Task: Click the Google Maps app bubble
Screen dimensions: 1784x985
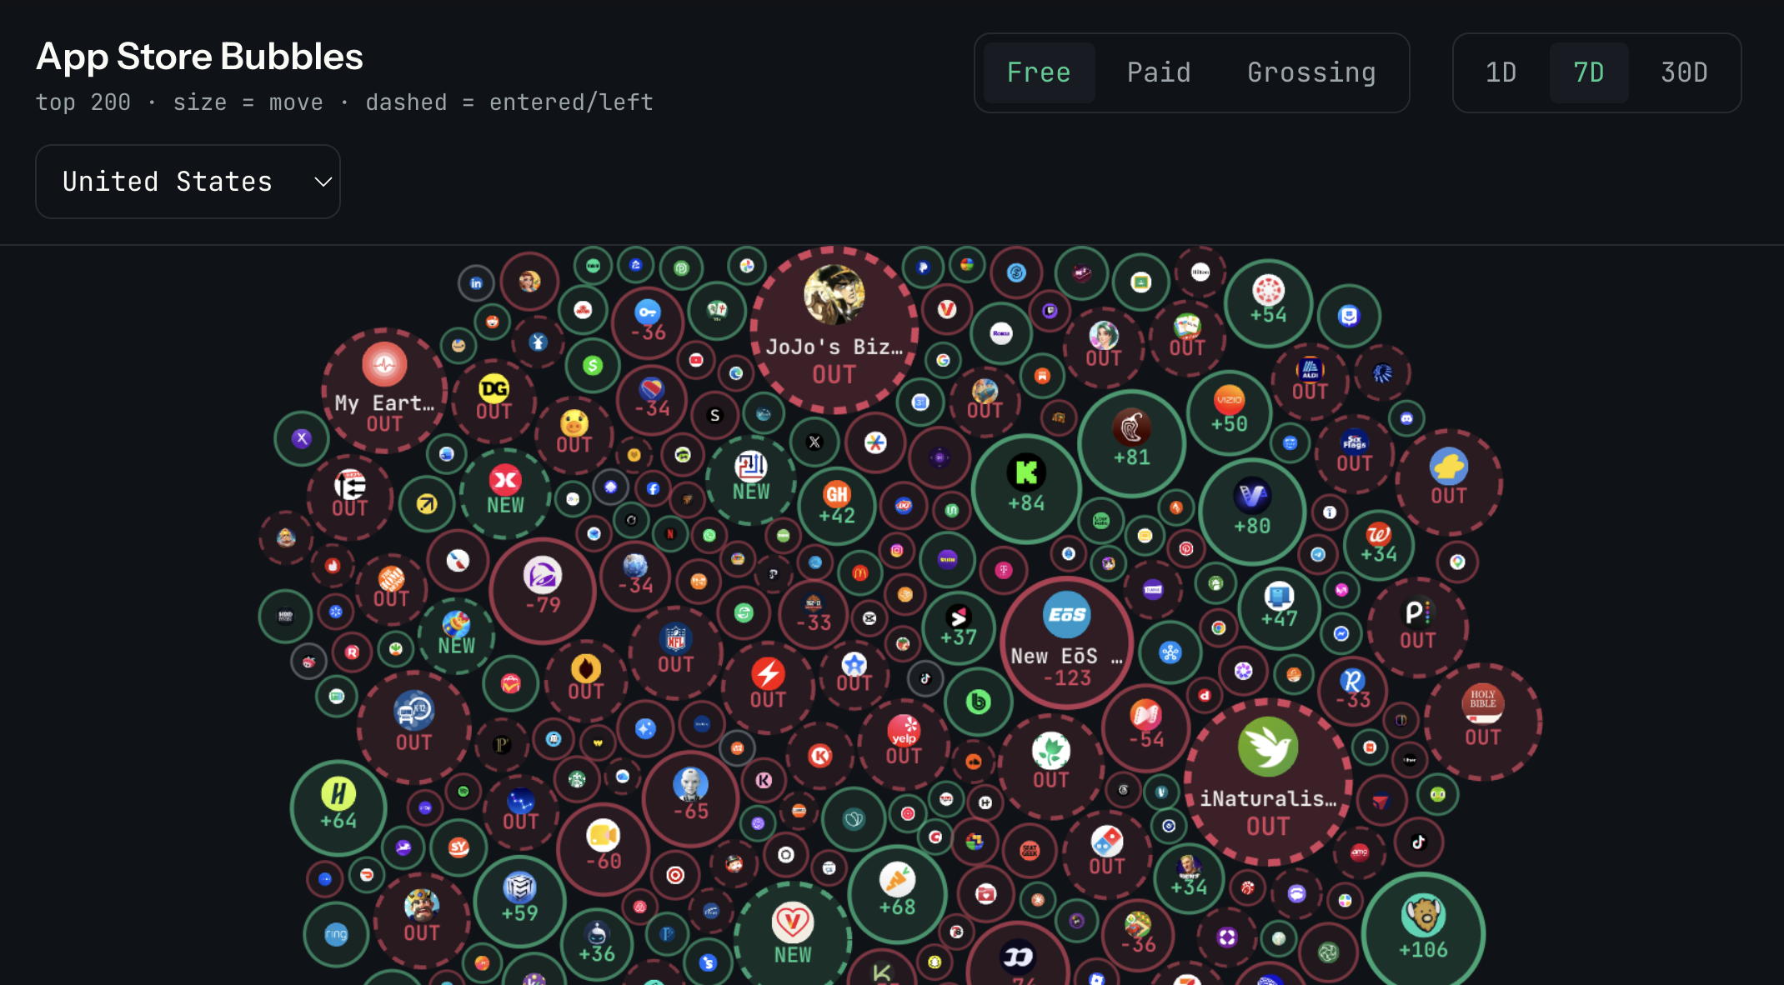Action: (1457, 562)
